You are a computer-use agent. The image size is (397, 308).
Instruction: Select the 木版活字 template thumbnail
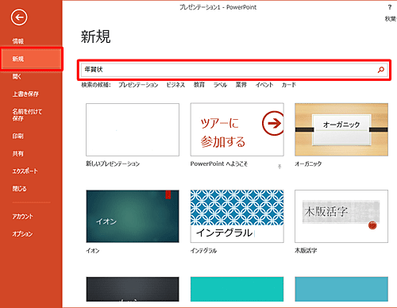[x=341, y=216]
